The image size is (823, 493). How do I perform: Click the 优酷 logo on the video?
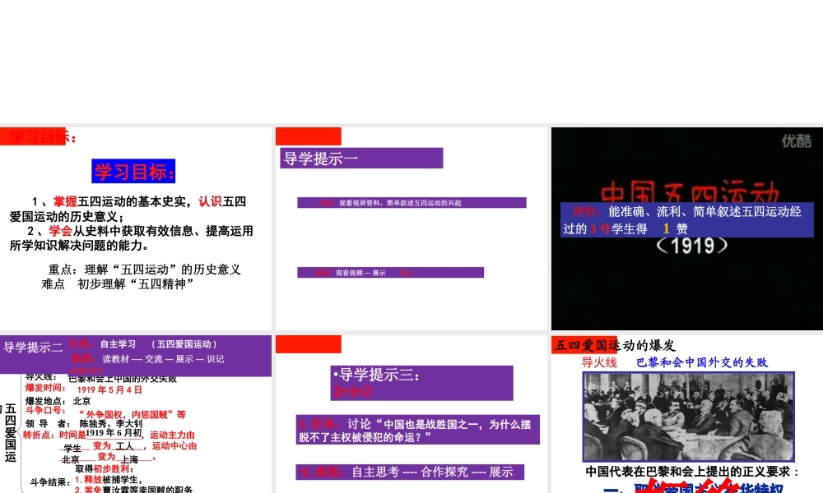(796, 141)
